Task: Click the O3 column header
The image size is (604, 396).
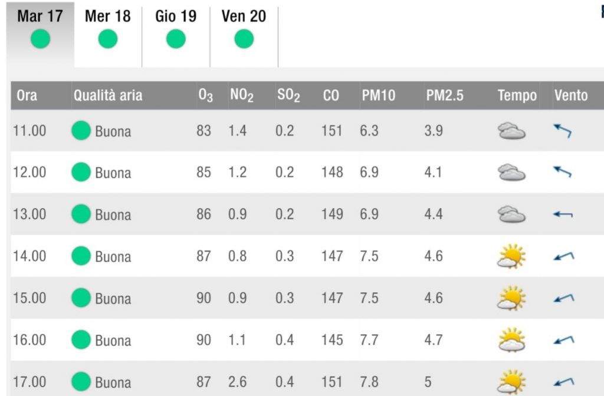Action: pos(205,95)
